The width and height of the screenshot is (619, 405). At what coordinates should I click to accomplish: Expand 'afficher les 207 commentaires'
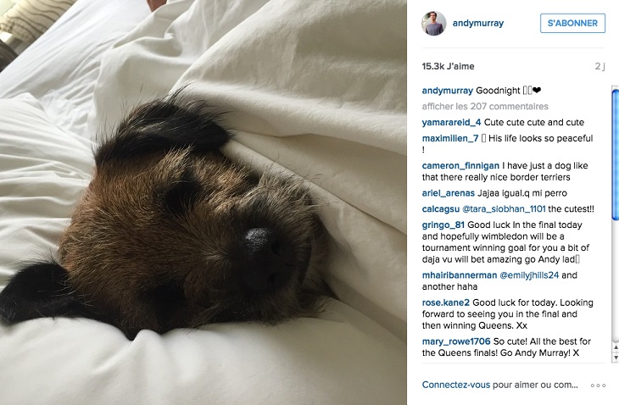click(x=485, y=106)
